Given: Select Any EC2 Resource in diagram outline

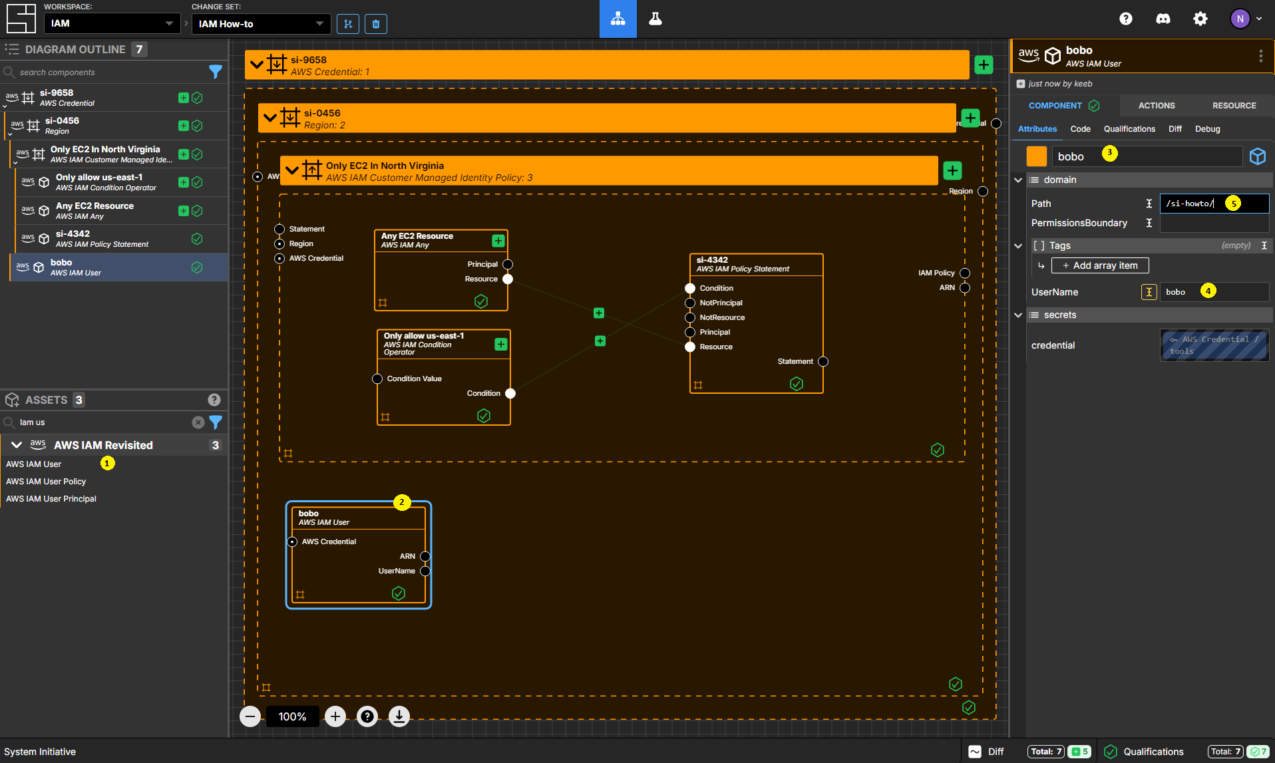Looking at the screenshot, I should pos(121,211).
